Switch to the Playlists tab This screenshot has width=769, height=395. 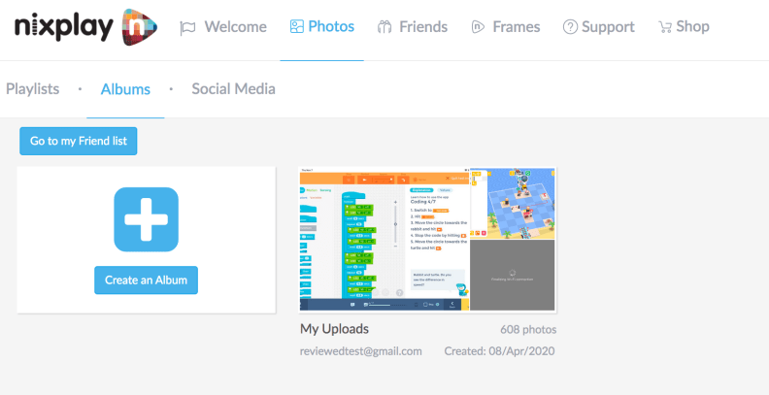pyautogui.click(x=32, y=88)
